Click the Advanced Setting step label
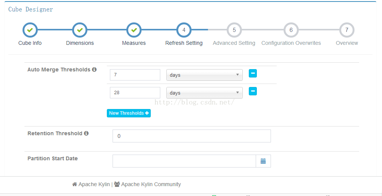The height and width of the screenshot is (196, 382). 234,43
